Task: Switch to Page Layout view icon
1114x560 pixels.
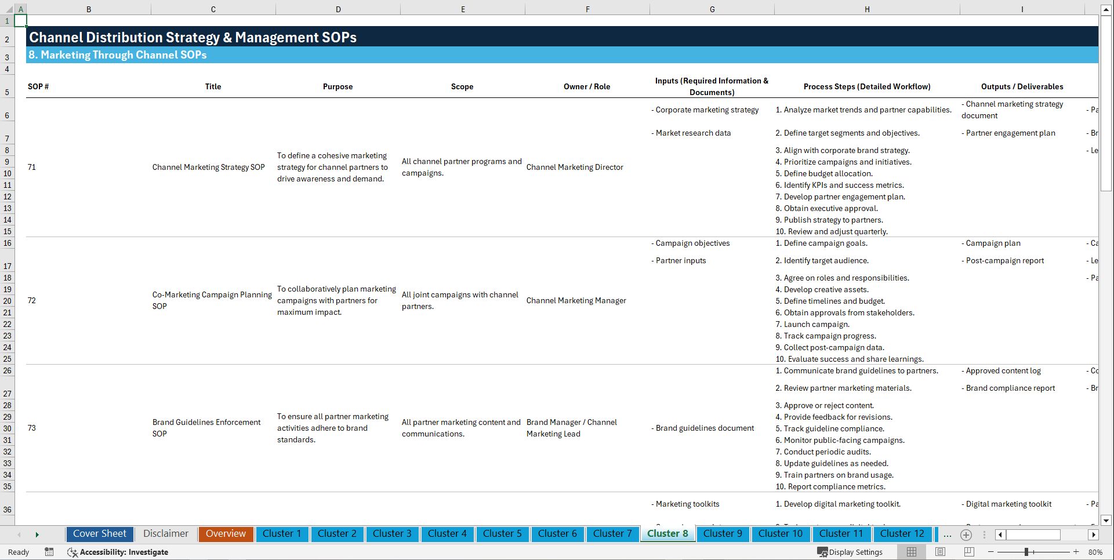Action: point(940,552)
